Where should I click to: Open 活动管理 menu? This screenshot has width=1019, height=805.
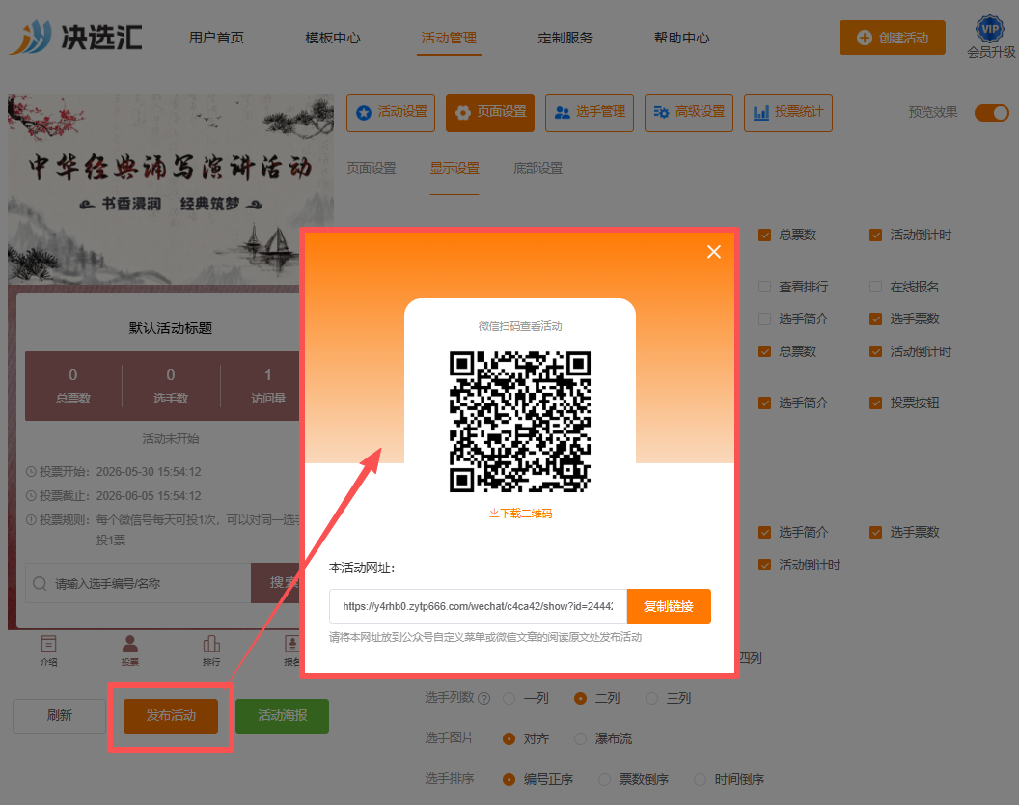tap(449, 38)
